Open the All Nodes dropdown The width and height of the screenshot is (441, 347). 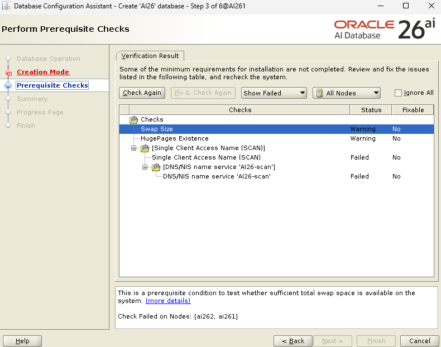pyautogui.click(x=346, y=93)
